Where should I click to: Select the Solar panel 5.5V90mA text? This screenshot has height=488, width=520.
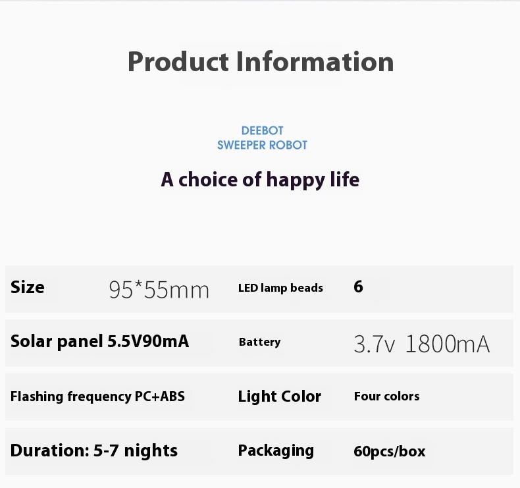click(x=99, y=341)
